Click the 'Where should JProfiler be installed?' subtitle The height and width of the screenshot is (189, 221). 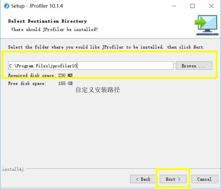point(55,30)
